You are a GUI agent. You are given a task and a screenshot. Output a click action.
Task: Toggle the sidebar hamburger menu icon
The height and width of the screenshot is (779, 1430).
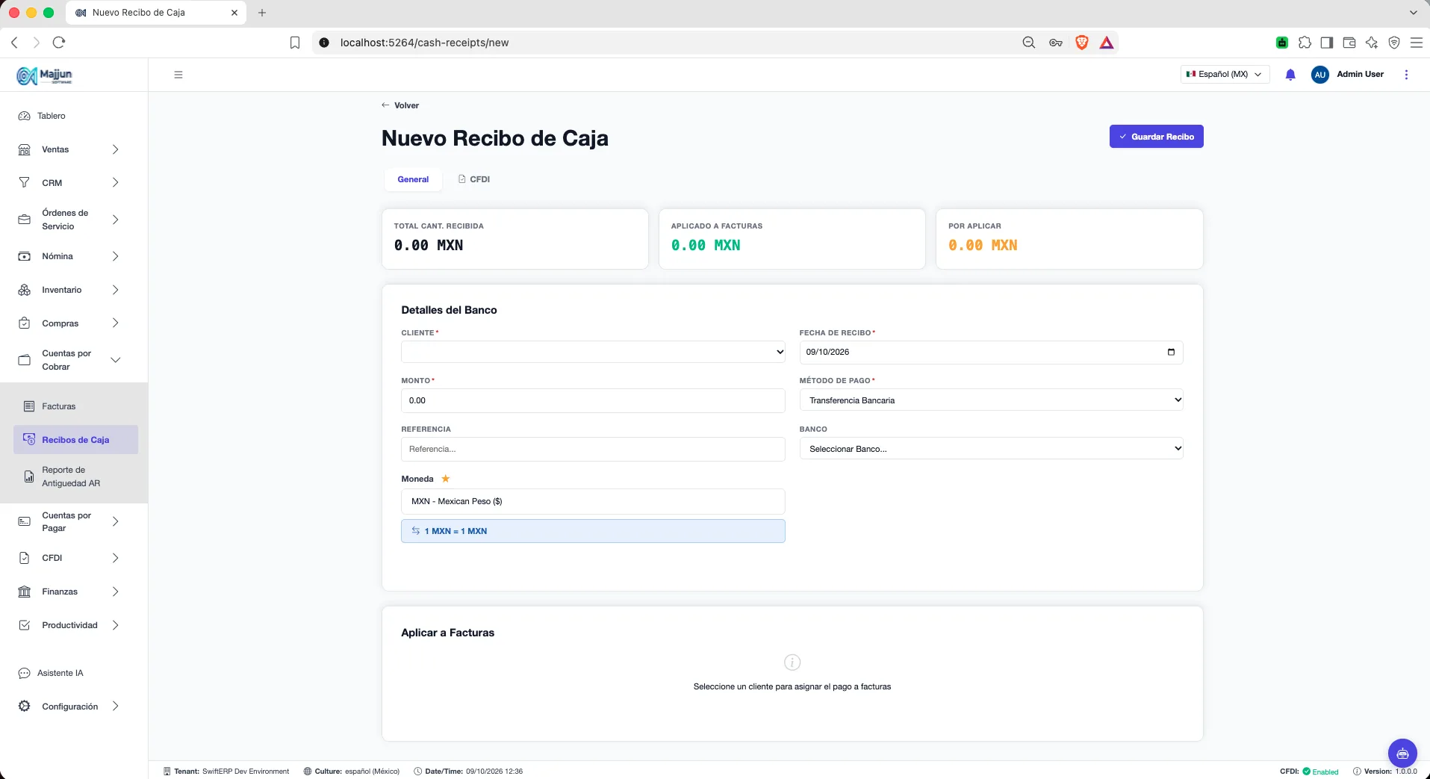[x=178, y=75]
